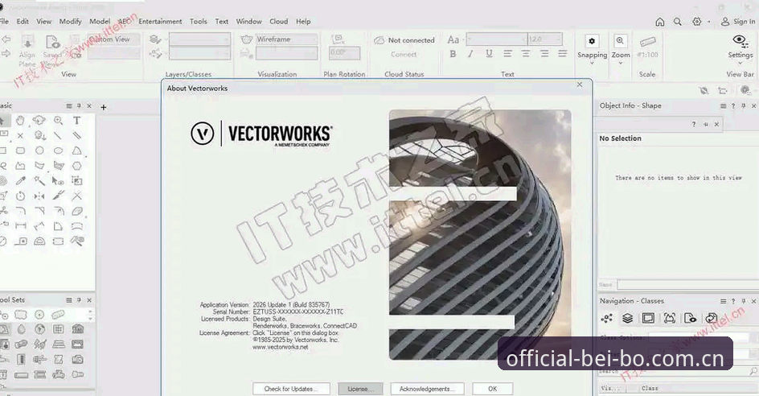Select the Flyover tool
The height and width of the screenshot is (396, 759).
point(39,120)
